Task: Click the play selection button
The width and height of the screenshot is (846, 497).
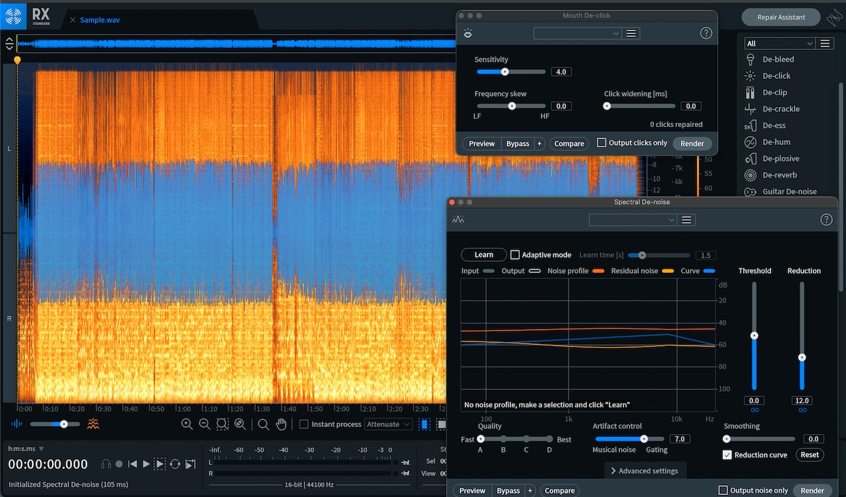Action: 160,464
